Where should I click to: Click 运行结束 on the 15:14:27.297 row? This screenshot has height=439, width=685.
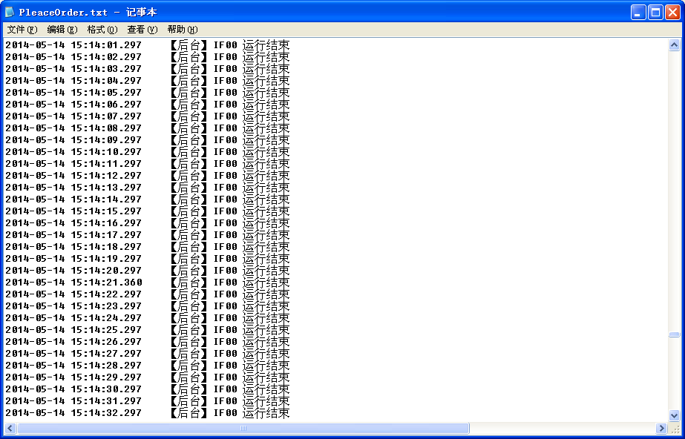[266, 353]
